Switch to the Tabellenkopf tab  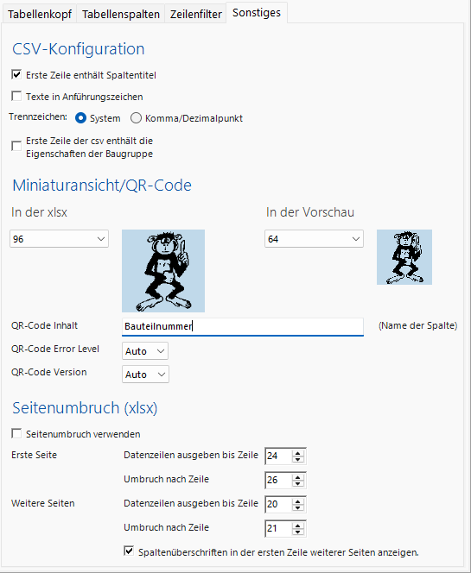(40, 15)
